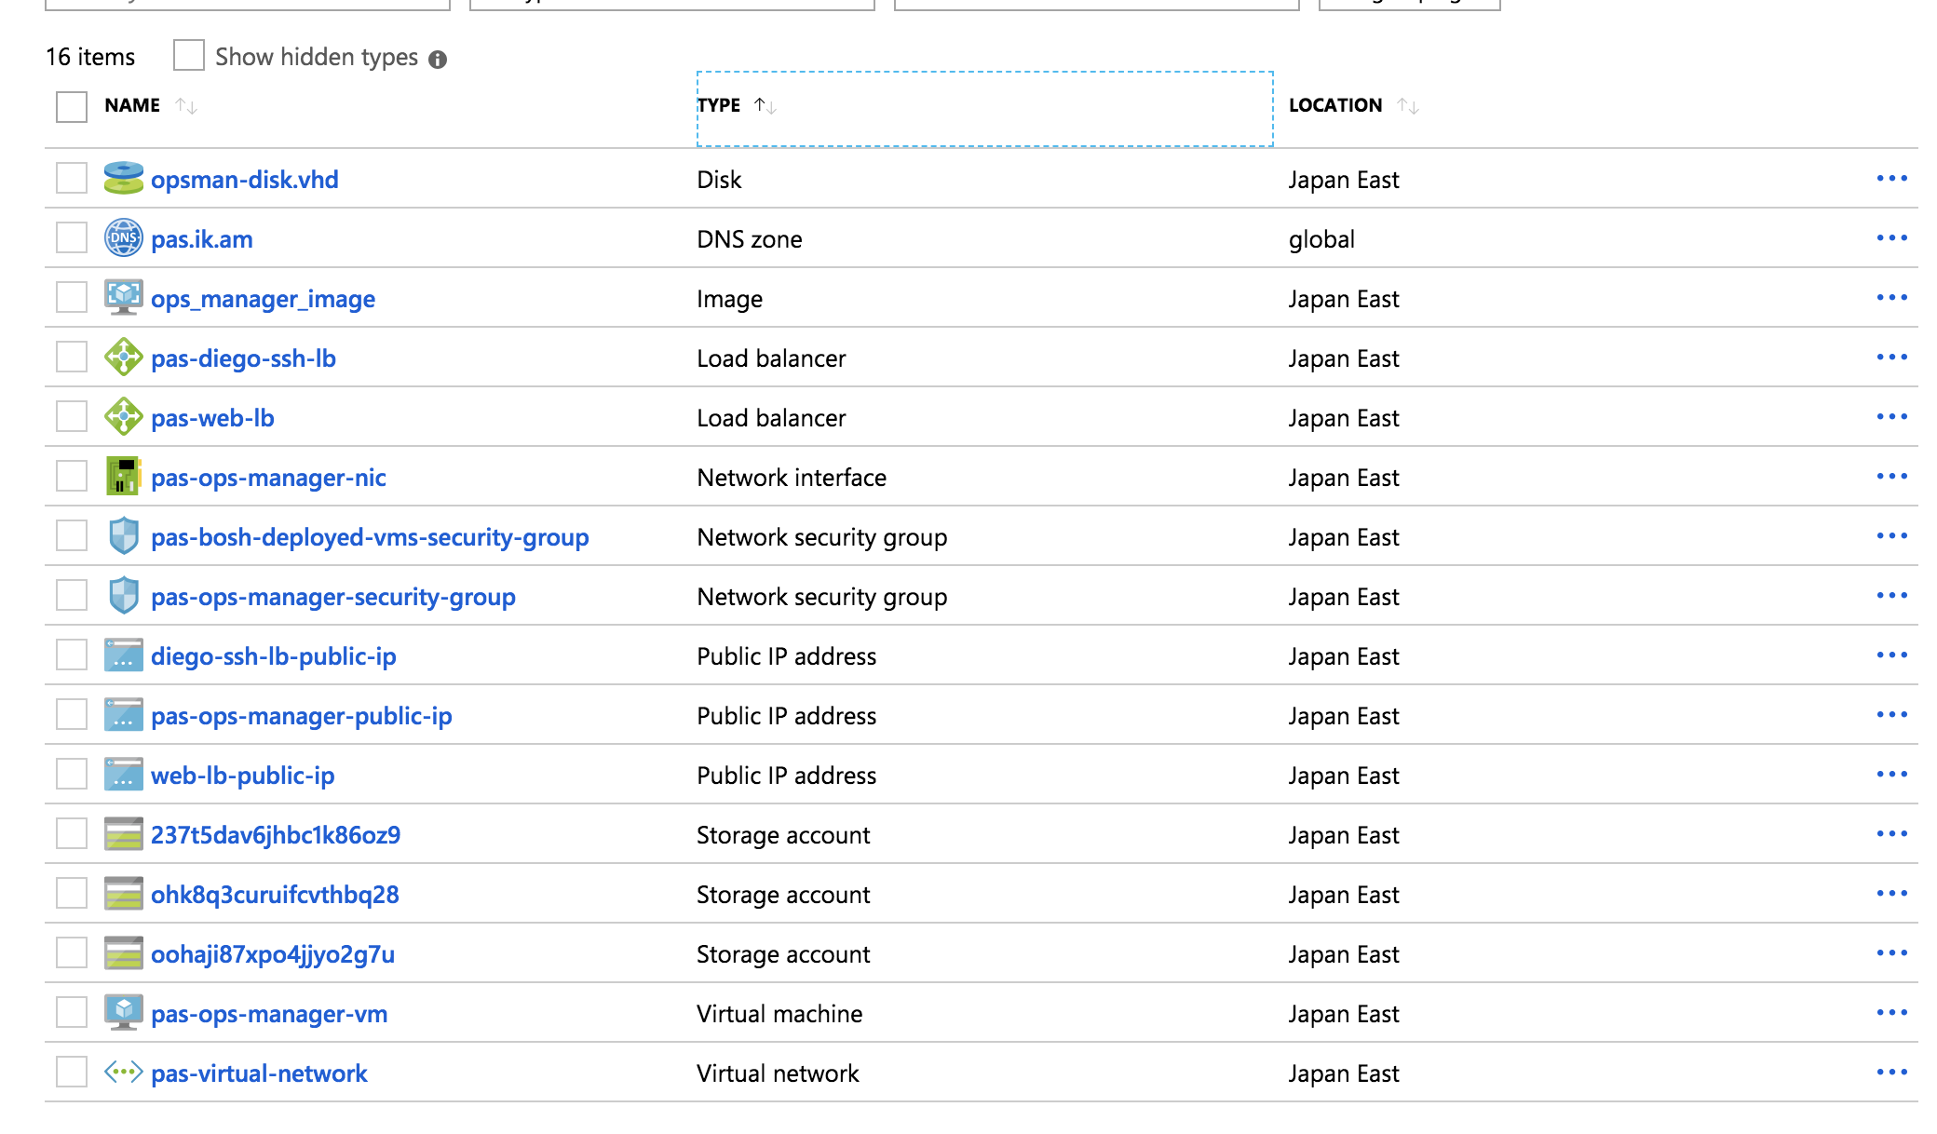Sort by the LOCATION column header
This screenshot has height=1134, width=1937.
click(1335, 106)
